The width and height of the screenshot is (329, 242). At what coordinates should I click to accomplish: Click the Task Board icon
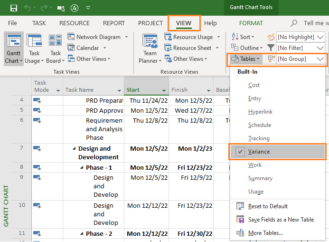[x=55, y=40]
